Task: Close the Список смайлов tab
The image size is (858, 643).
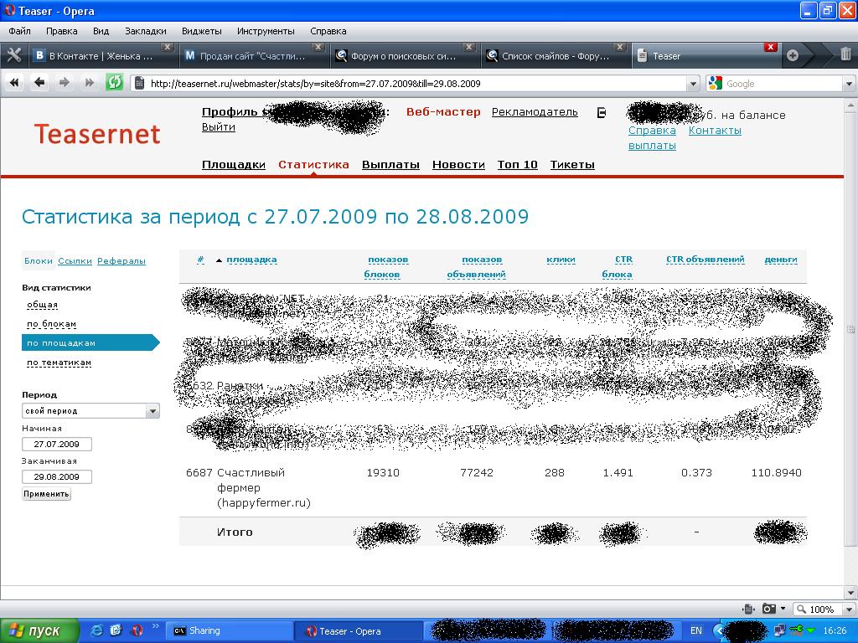Action: click(619, 47)
